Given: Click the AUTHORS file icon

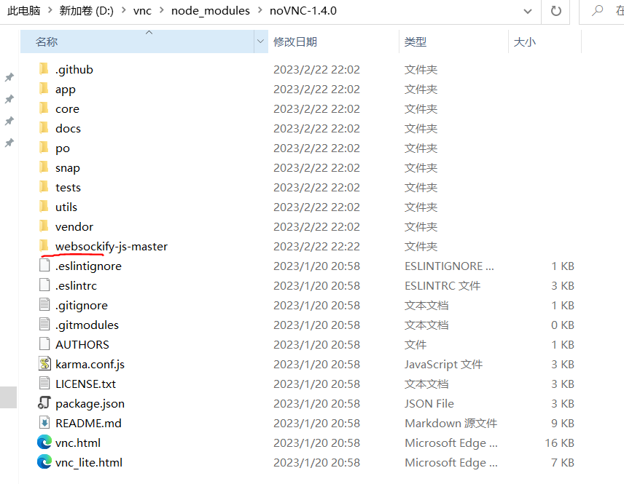Looking at the screenshot, I should 44,344.
